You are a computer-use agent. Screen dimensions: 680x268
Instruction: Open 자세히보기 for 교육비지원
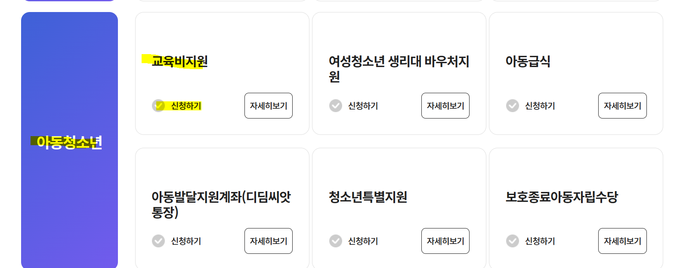[268, 106]
